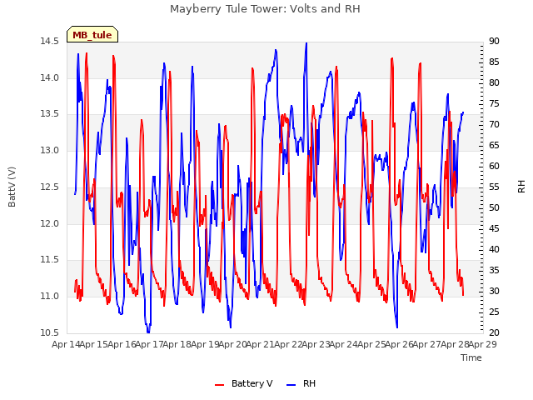
Task: Click the Apr 16 date tick label
Action: point(122,344)
